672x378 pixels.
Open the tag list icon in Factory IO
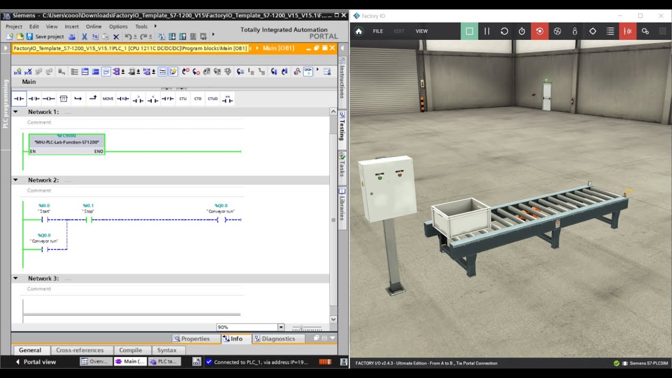tap(610, 31)
